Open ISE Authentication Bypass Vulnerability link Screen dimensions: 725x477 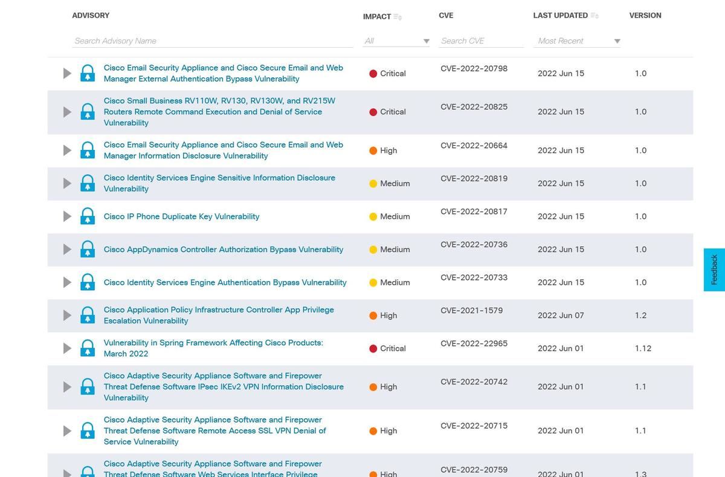click(225, 282)
